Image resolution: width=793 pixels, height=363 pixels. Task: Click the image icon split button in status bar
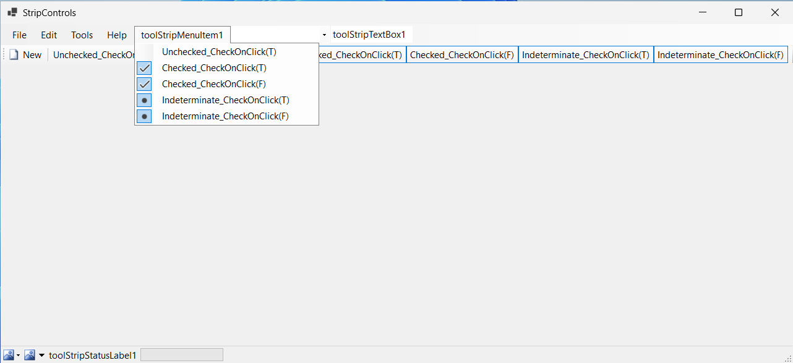[x=8, y=354]
